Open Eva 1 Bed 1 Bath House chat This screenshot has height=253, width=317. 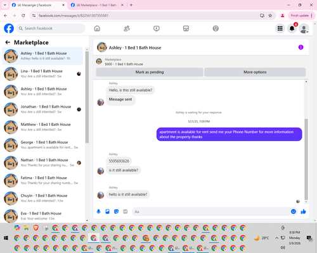click(x=42, y=216)
